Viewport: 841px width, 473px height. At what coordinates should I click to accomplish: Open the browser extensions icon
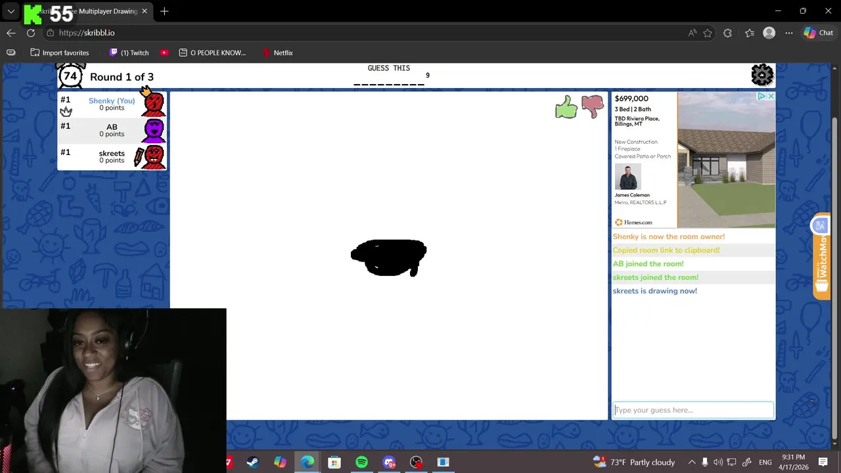727,33
